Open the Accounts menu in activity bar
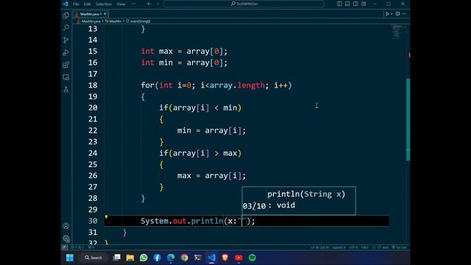 tap(66, 226)
